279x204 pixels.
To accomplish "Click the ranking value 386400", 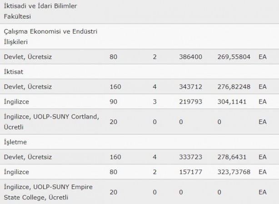I will click(x=190, y=57).
